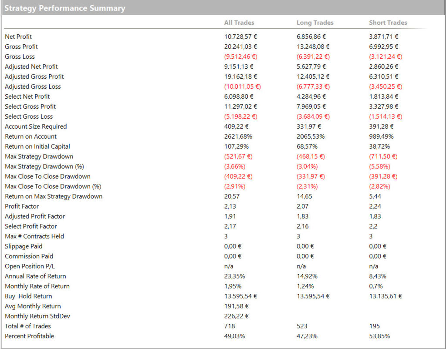Screen dimensions: 446x349
Task: Click the Strategy Performance Summary title
Action: pyautogui.click(x=64, y=8)
